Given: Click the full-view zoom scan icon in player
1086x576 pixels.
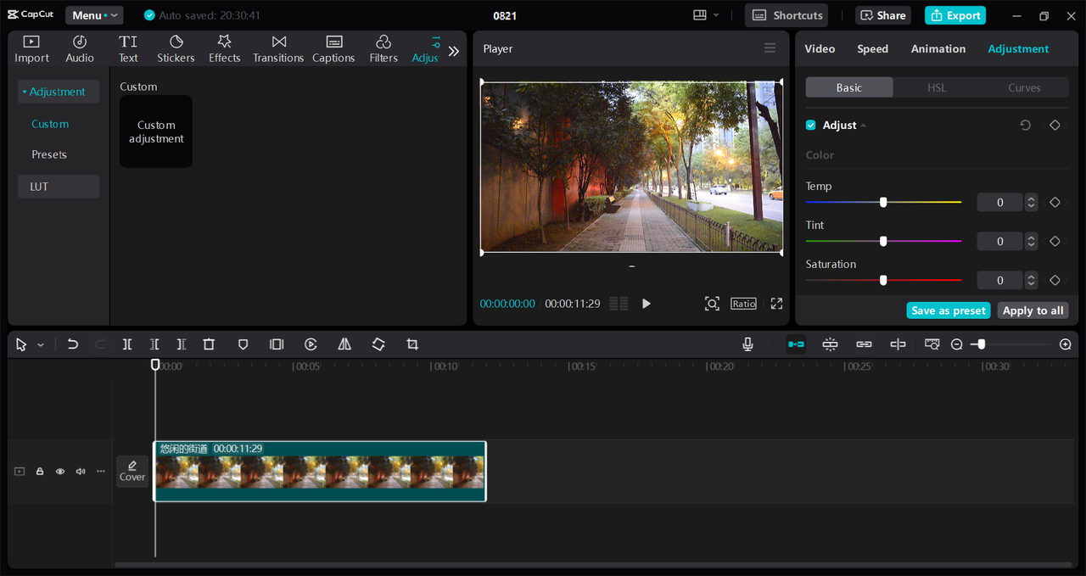Looking at the screenshot, I should (712, 304).
